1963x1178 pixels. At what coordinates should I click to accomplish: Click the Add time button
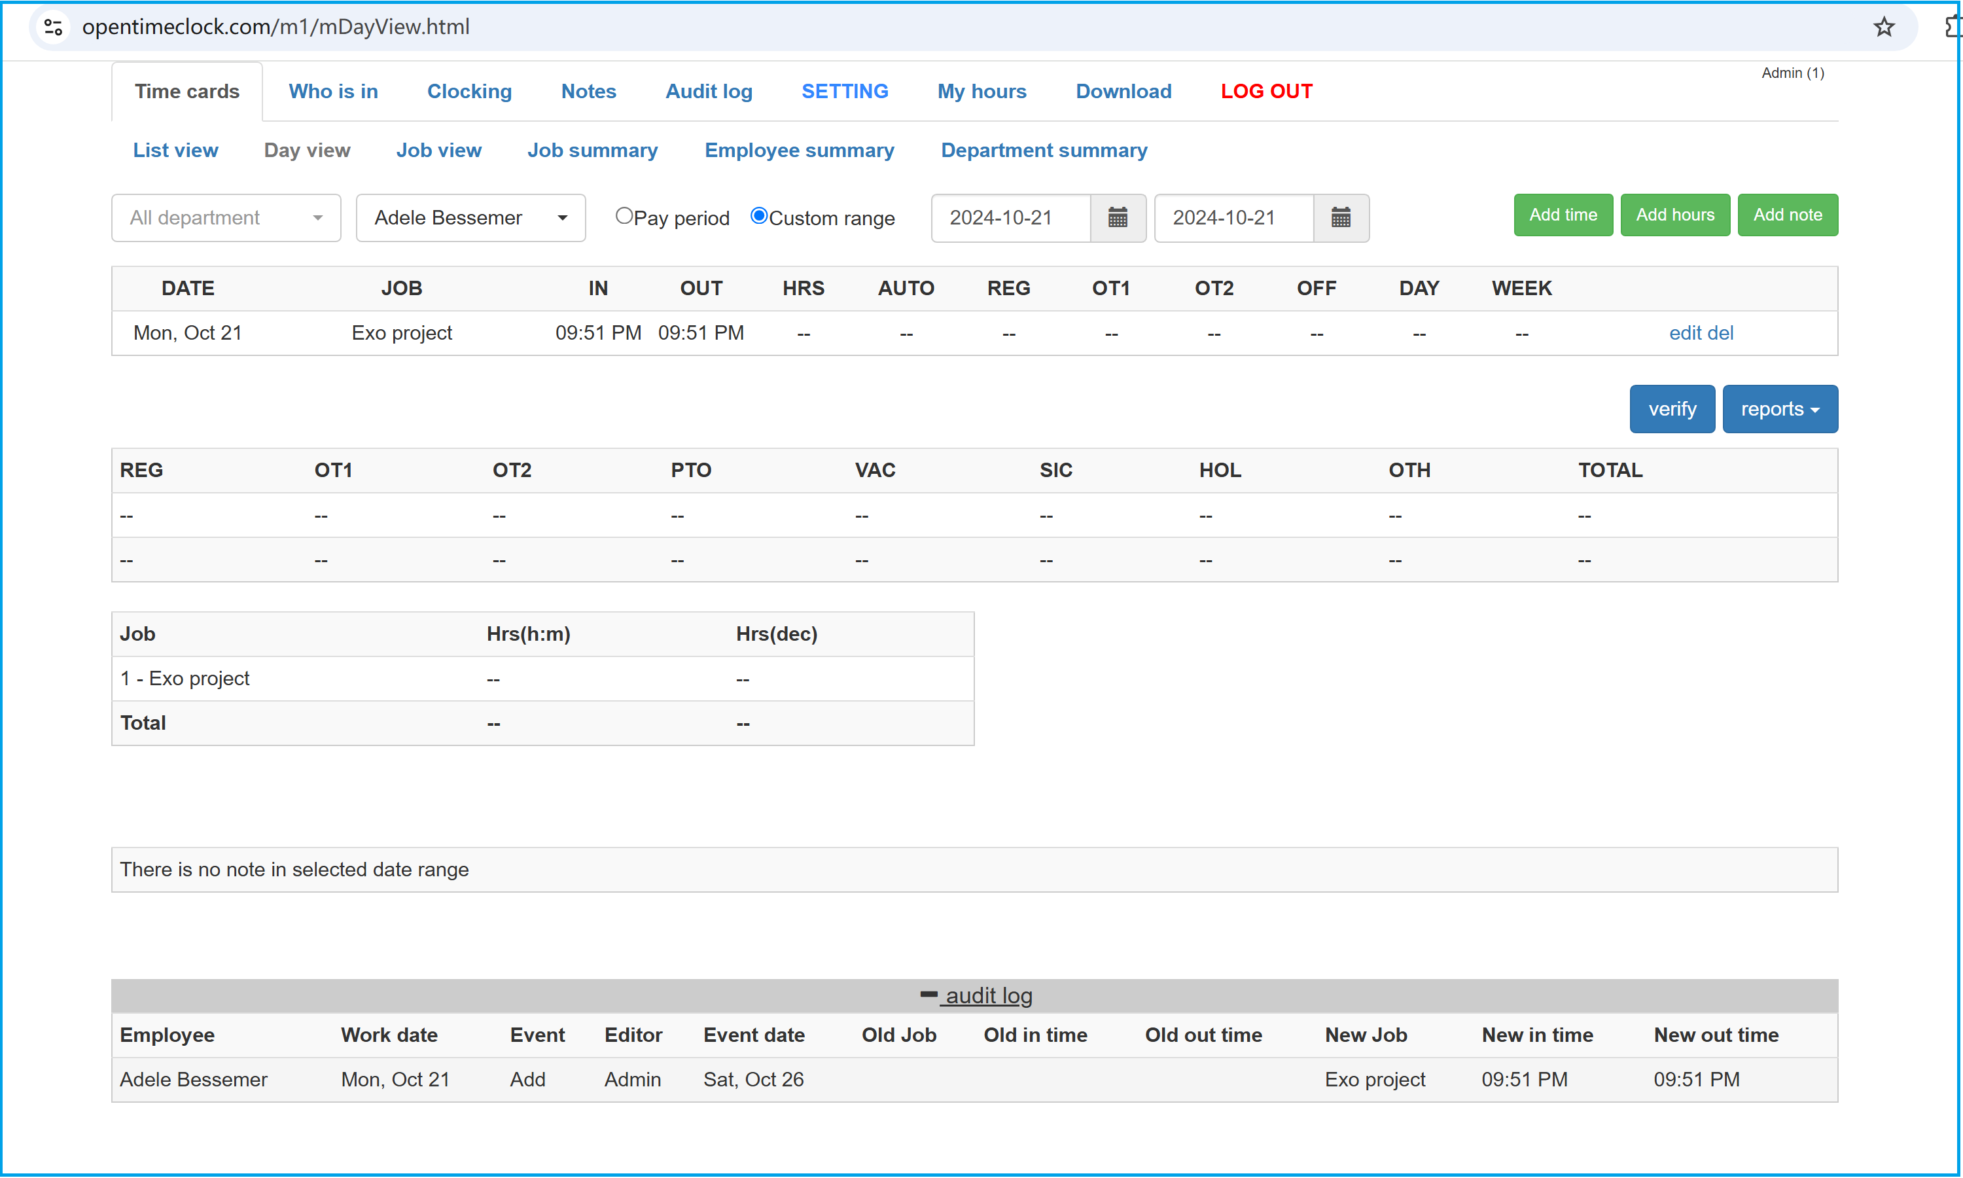(x=1563, y=215)
